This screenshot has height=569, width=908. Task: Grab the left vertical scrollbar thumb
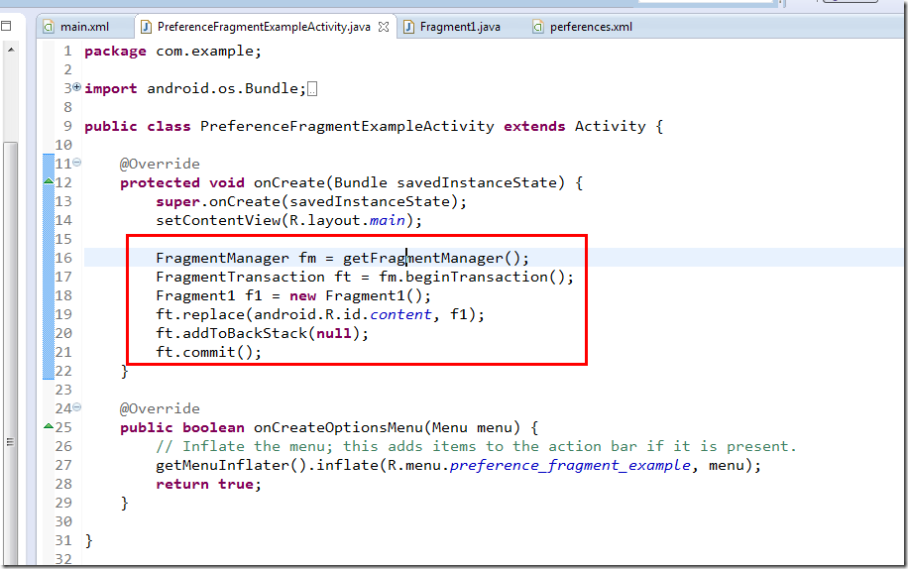coord(10,353)
